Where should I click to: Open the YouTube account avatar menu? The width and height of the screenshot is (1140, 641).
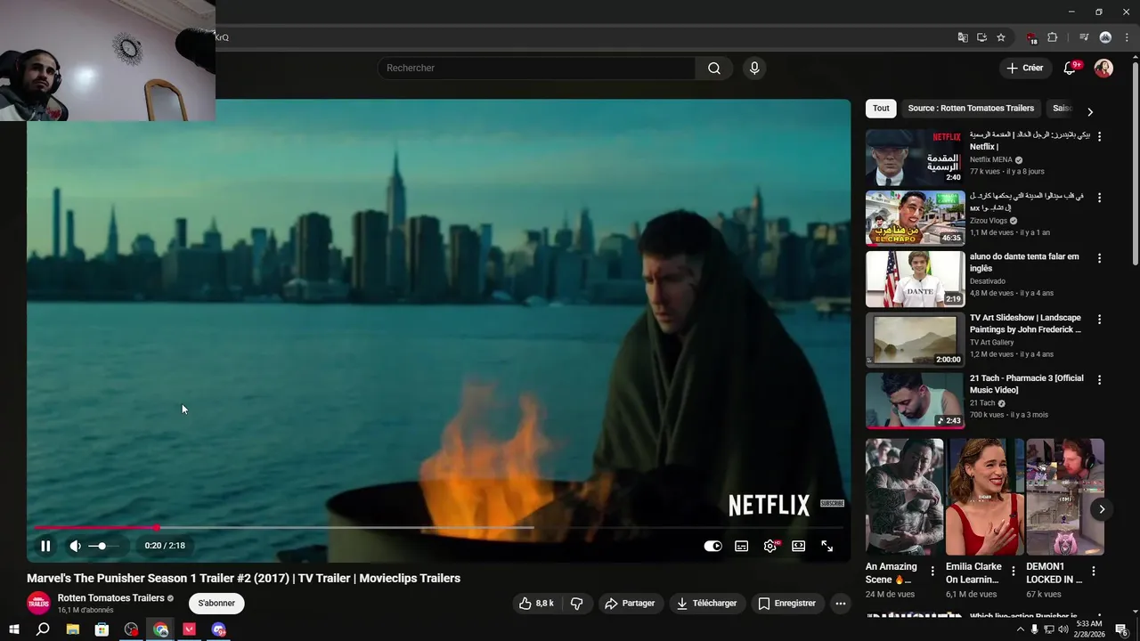coord(1103,69)
